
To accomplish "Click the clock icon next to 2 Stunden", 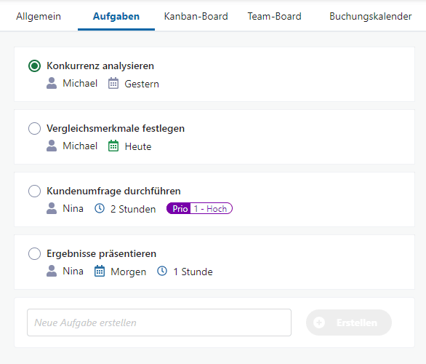I will pos(100,209).
